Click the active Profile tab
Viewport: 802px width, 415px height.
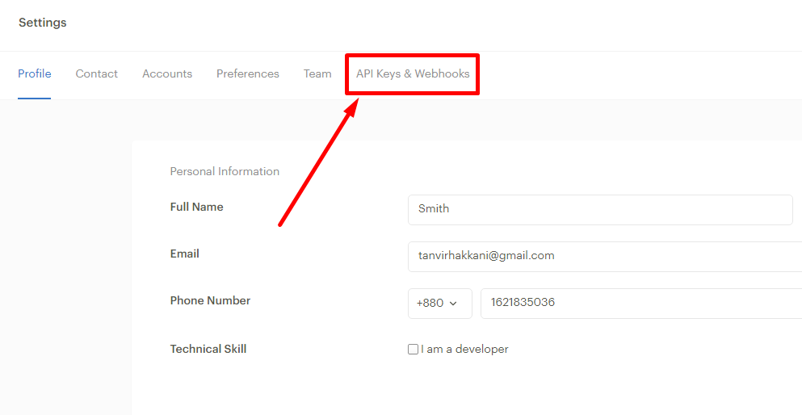click(x=34, y=73)
